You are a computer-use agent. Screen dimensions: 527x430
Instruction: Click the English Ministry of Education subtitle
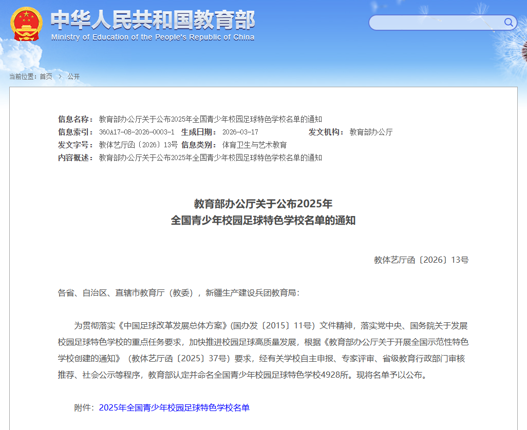click(153, 37)
